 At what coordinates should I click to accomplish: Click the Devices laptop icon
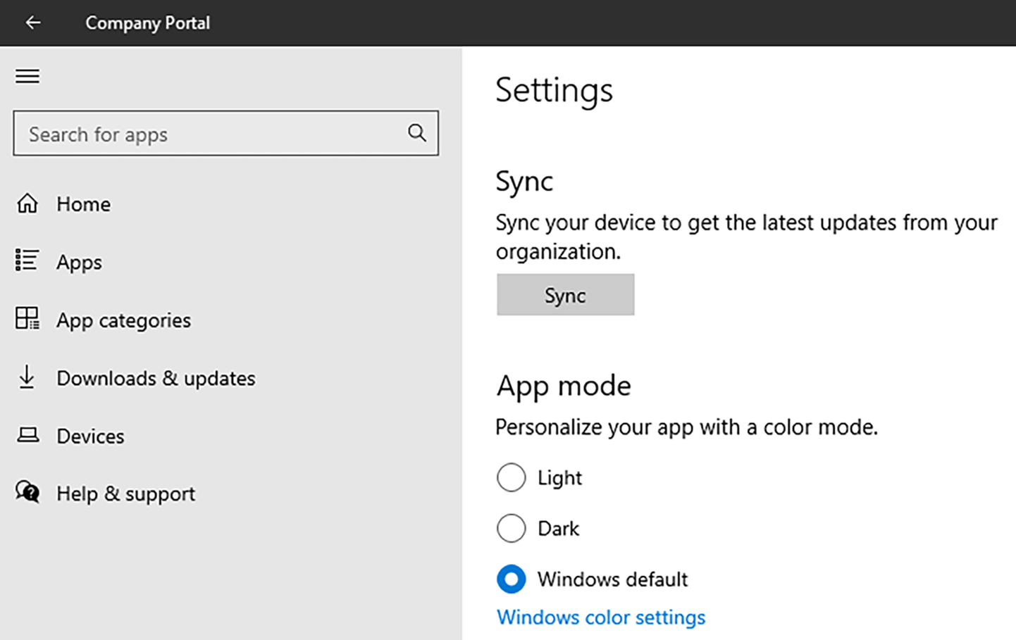click(x=27, y=435)
